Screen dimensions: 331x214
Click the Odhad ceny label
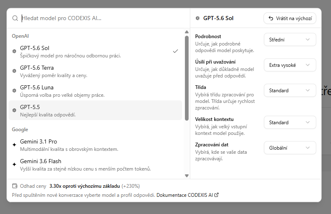[x=33, y=186]
